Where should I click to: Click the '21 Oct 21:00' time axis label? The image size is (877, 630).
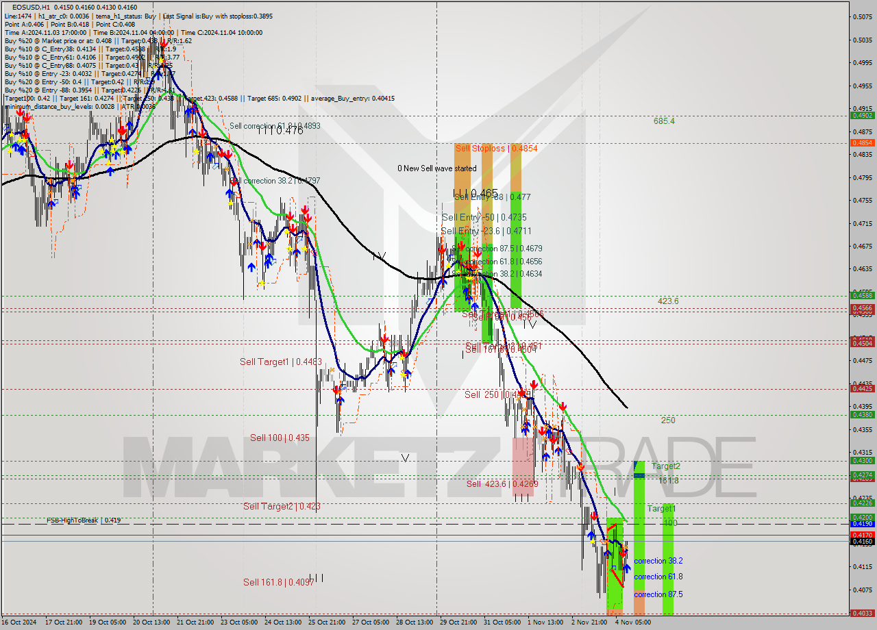(x=195, y=622)
